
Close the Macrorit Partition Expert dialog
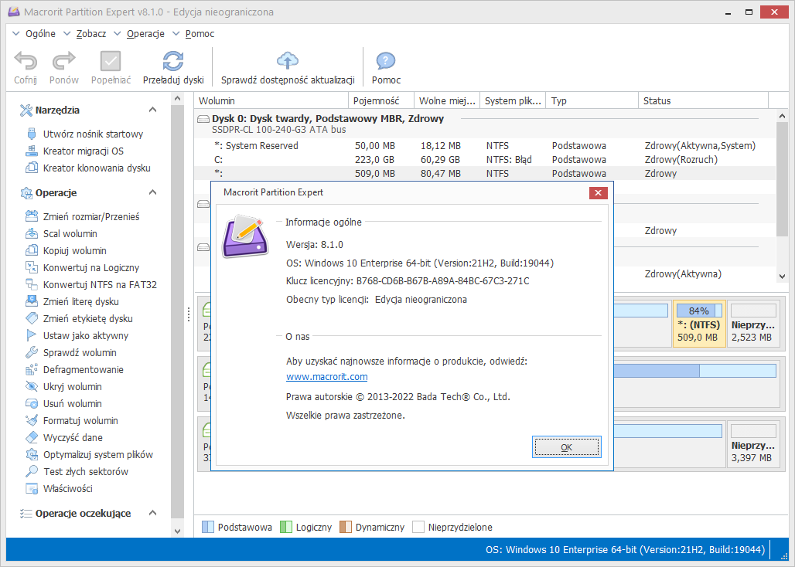[x=599, y=192]
